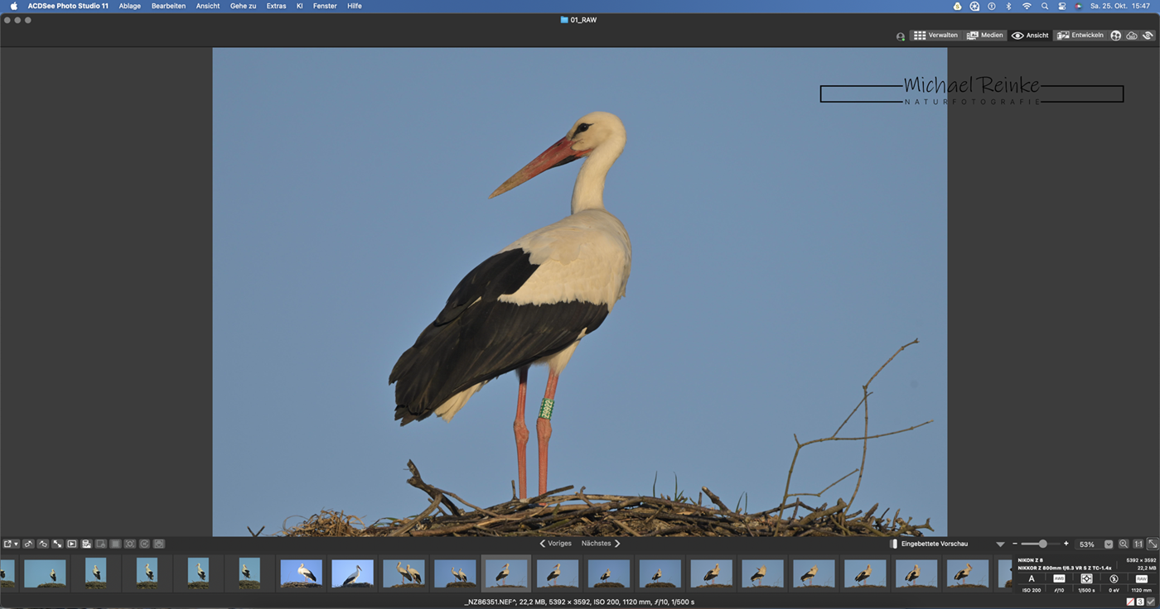
Task: Switch to the Entwickeln mode tab
Action: [1080, 36]
